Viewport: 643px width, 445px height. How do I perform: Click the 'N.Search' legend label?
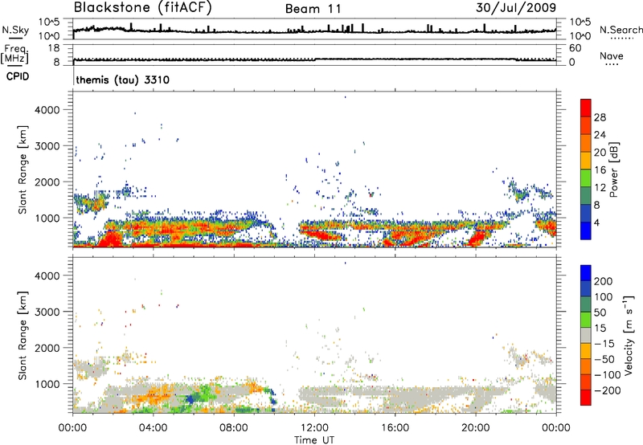(620, 30)
